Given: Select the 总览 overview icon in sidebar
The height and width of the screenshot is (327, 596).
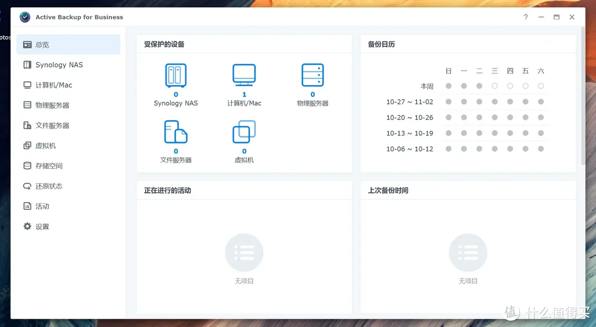Looking at the screenshot, I should 26,44.
